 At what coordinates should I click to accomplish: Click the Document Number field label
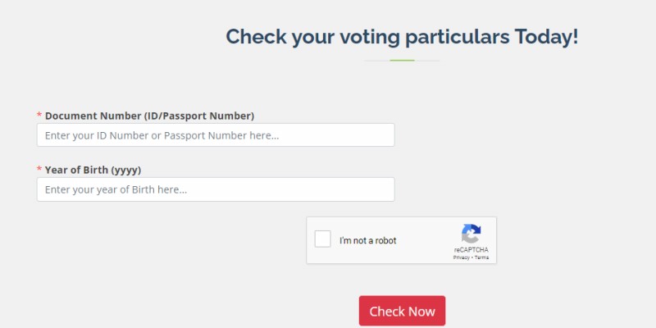tap(149, 116)
